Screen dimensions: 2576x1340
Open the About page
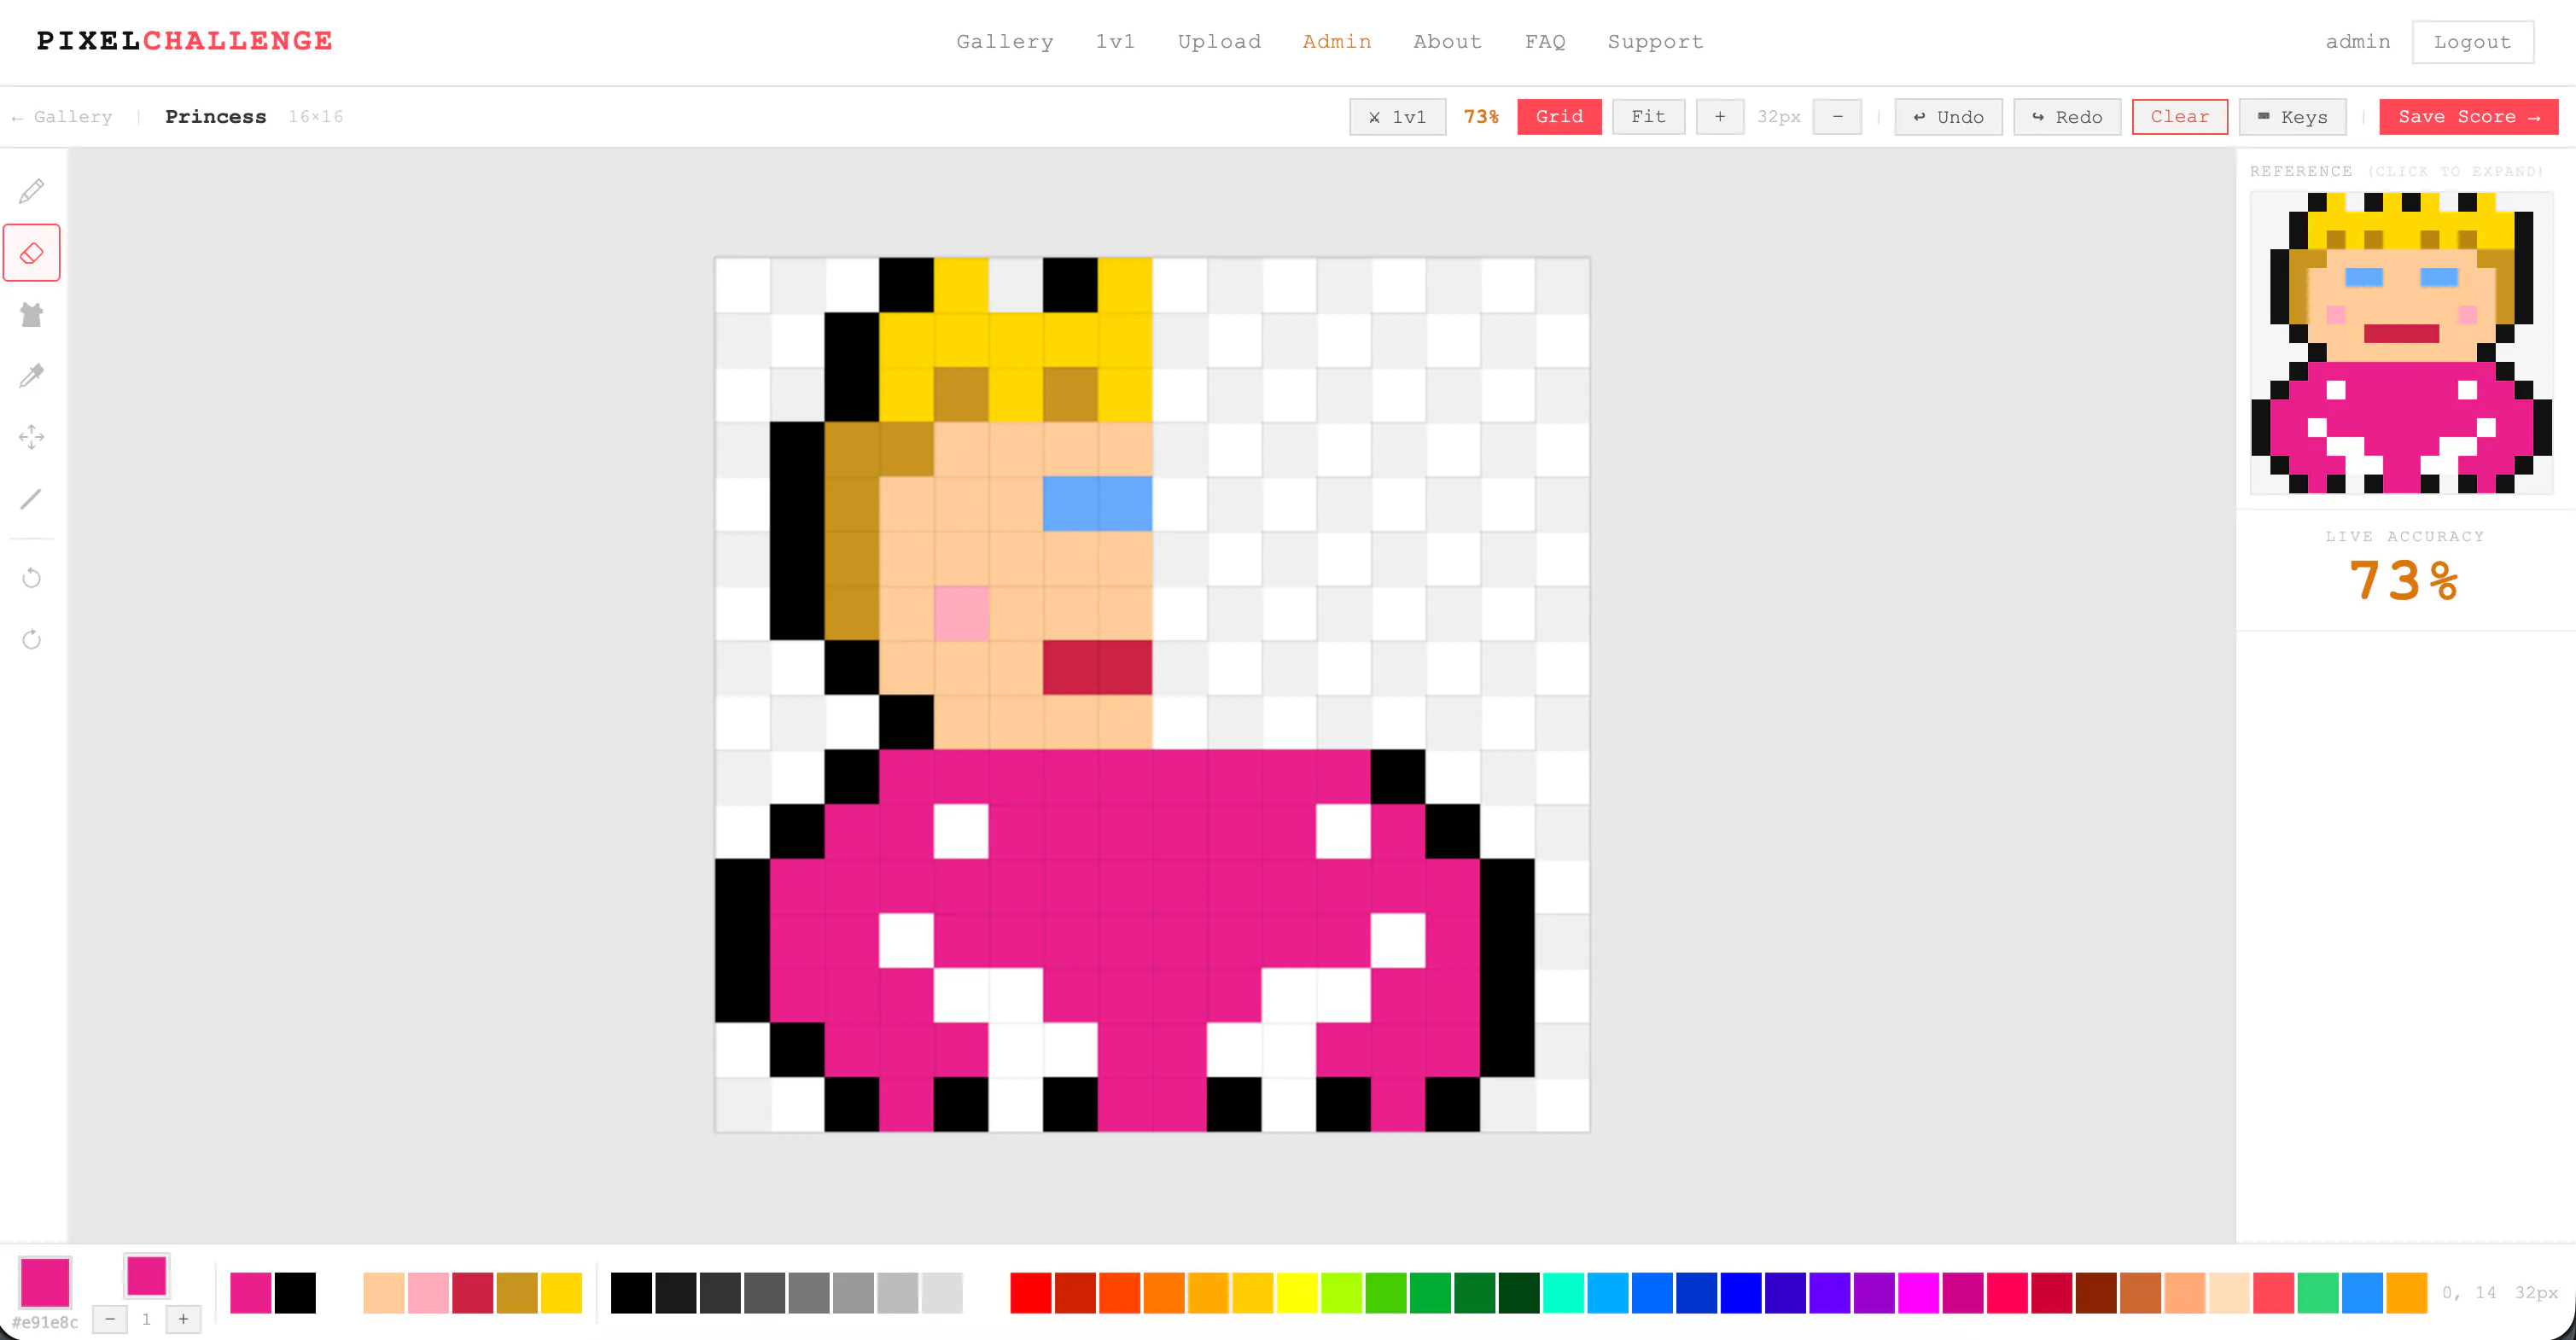tap(1447, 42)
